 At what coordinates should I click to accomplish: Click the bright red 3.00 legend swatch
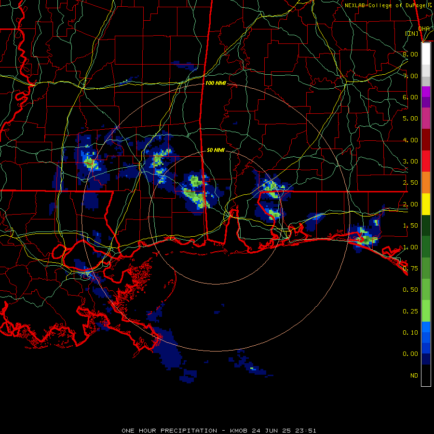point(426,161)
